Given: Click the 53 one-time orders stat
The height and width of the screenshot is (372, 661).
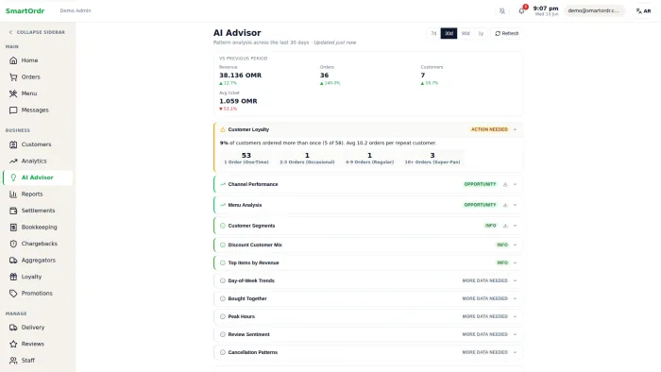Looking at the screenshot, I should point(246,158).
